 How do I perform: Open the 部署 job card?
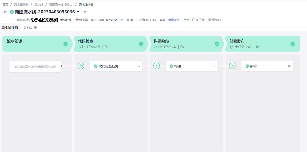click(x=267, y=66)
